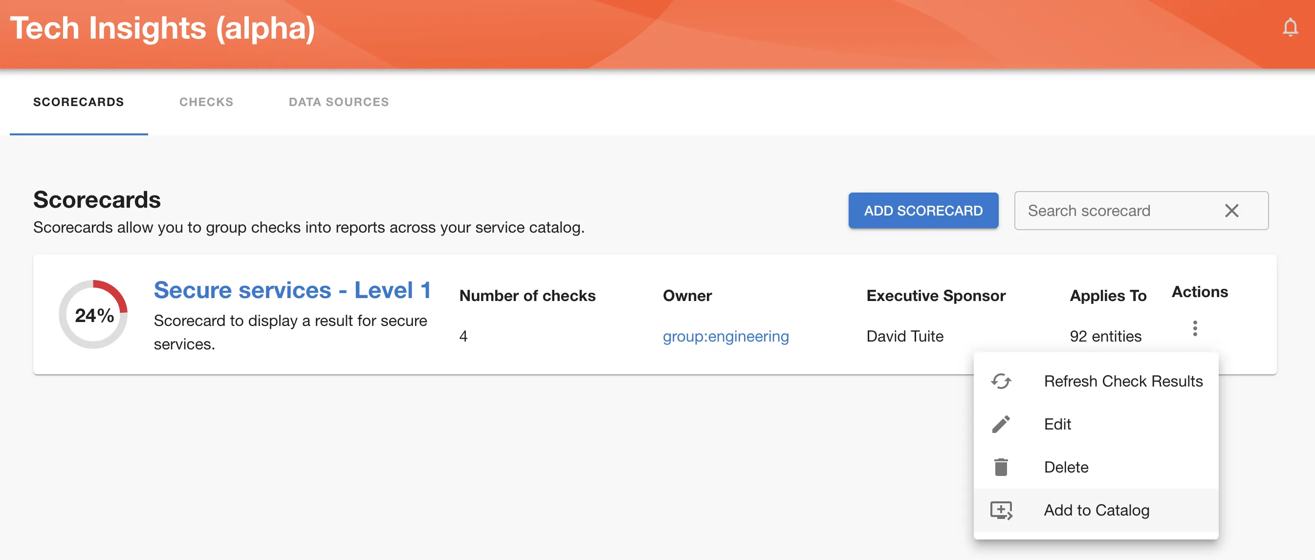Switch to the Checks tab
The width and height of the screenshot is (1315, 560).
click(x=206, y=102)
